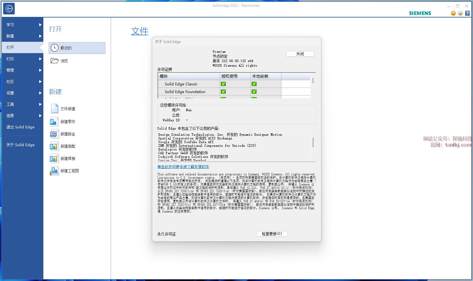Select the Solid Edge Classic row label
The height and width of the screenshot is (281, 473).
(x=181, y=84)
